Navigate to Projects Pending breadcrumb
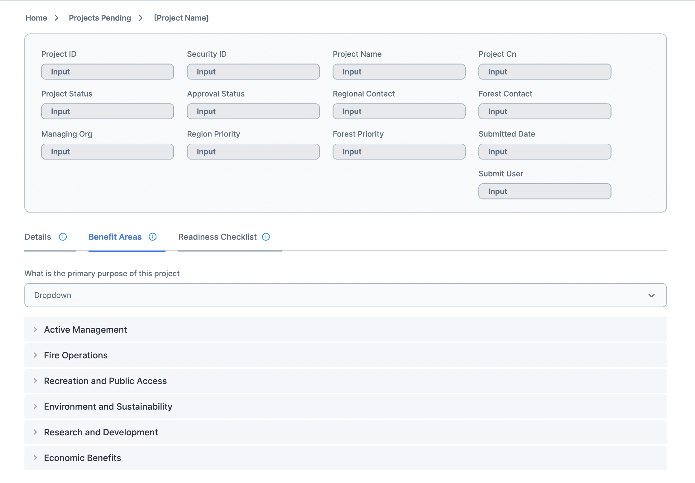 (100, 18)
